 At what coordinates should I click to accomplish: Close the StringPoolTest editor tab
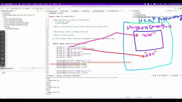tap(119, 11)
